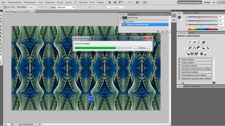The height and width of the screenshot is (126, 225).
Task: Choose New selection mode in options bar
Action: tap(5, 7)
